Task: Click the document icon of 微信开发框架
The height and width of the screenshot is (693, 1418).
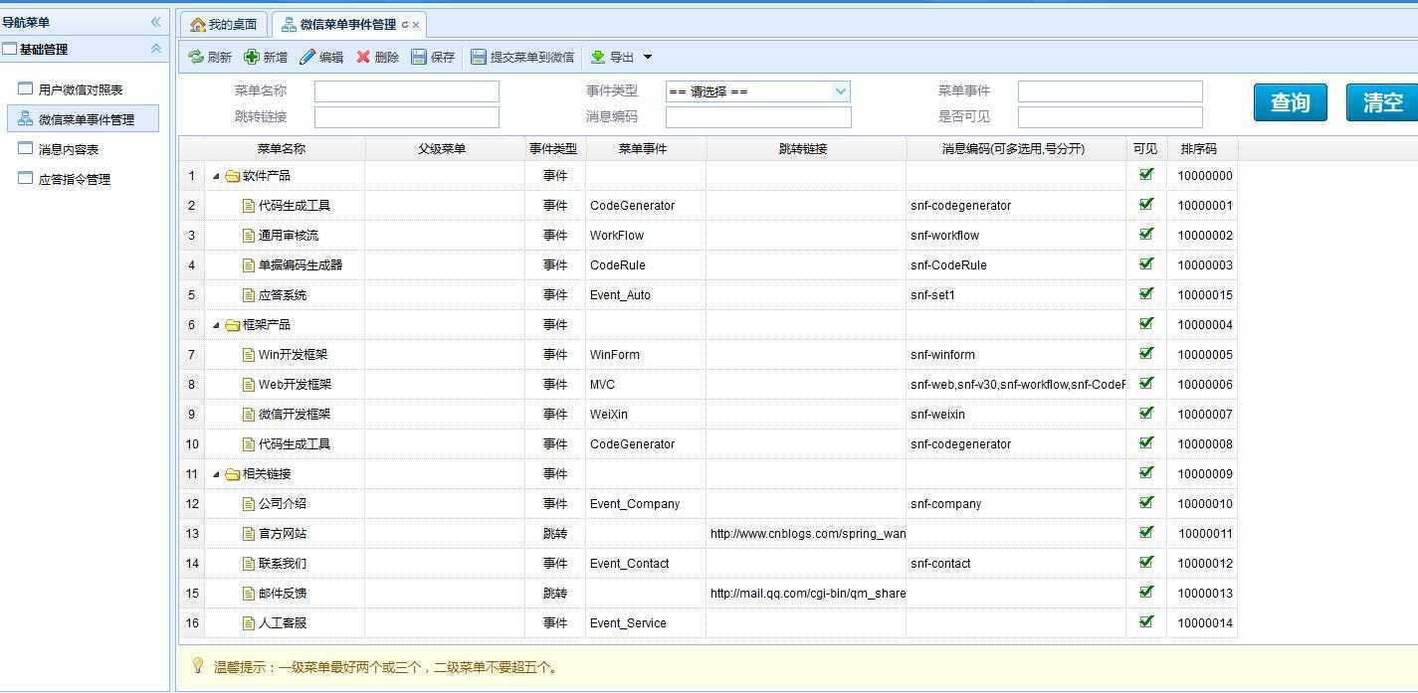Action: 249,415
